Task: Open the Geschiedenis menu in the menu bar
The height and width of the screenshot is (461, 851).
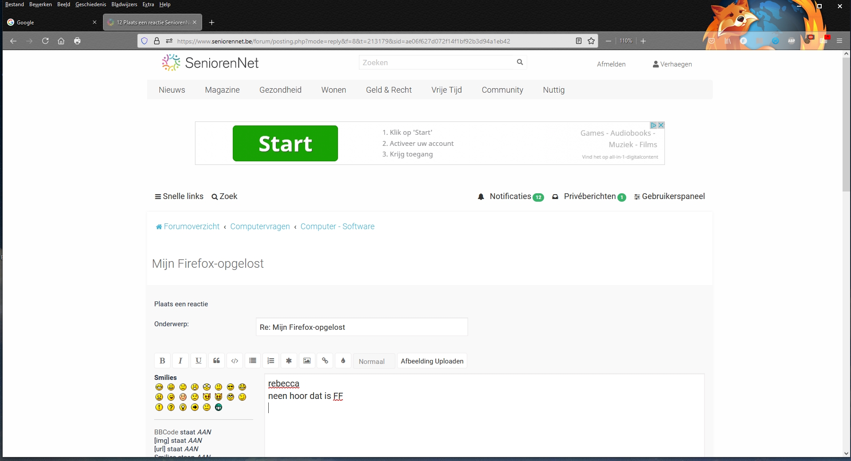Action: coord(91,4)
